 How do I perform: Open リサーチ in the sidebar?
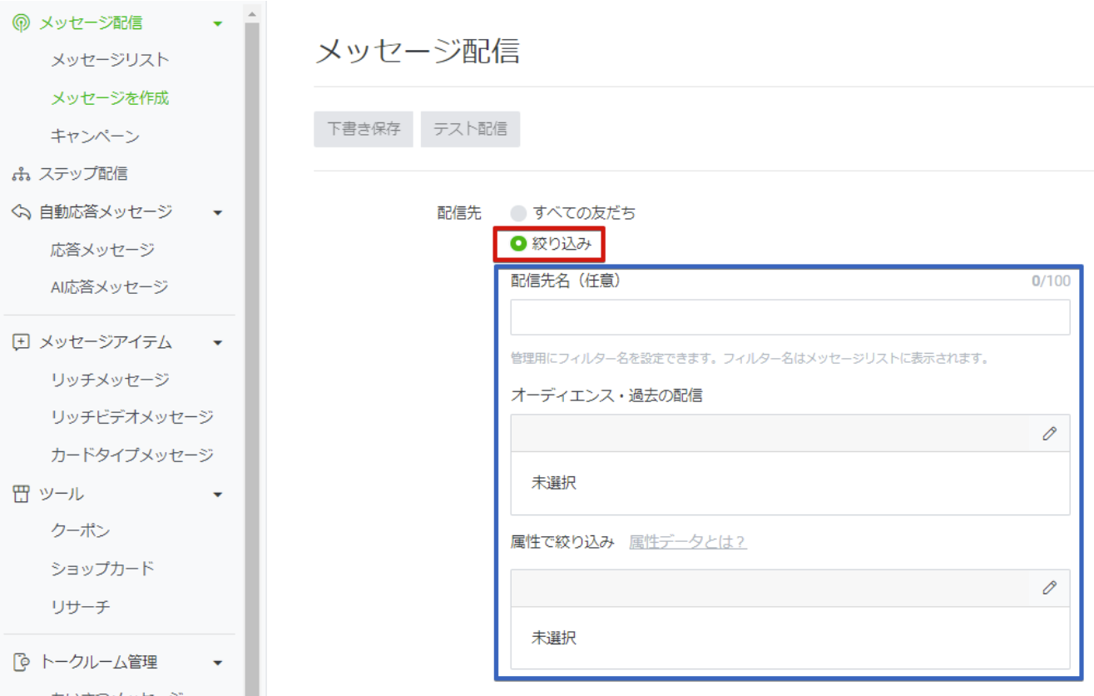[80, 607]
